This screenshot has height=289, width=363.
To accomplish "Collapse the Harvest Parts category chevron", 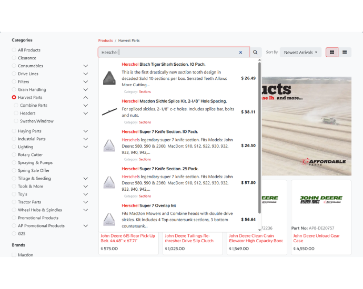I will tap(86, 97).
